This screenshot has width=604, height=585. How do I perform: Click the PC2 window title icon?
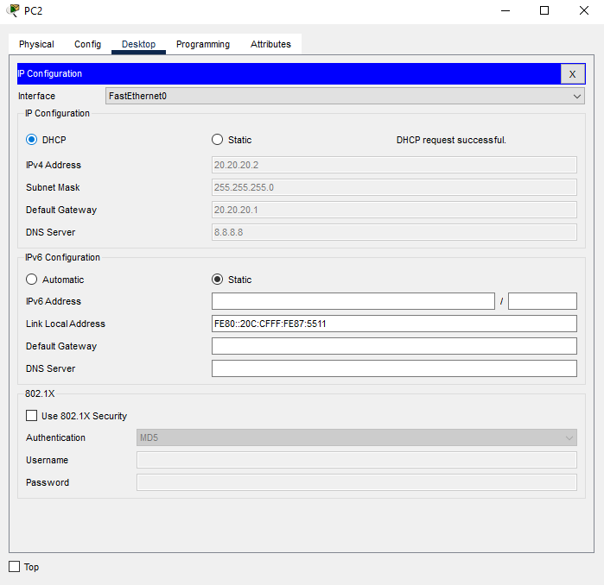tap(13, 10)
